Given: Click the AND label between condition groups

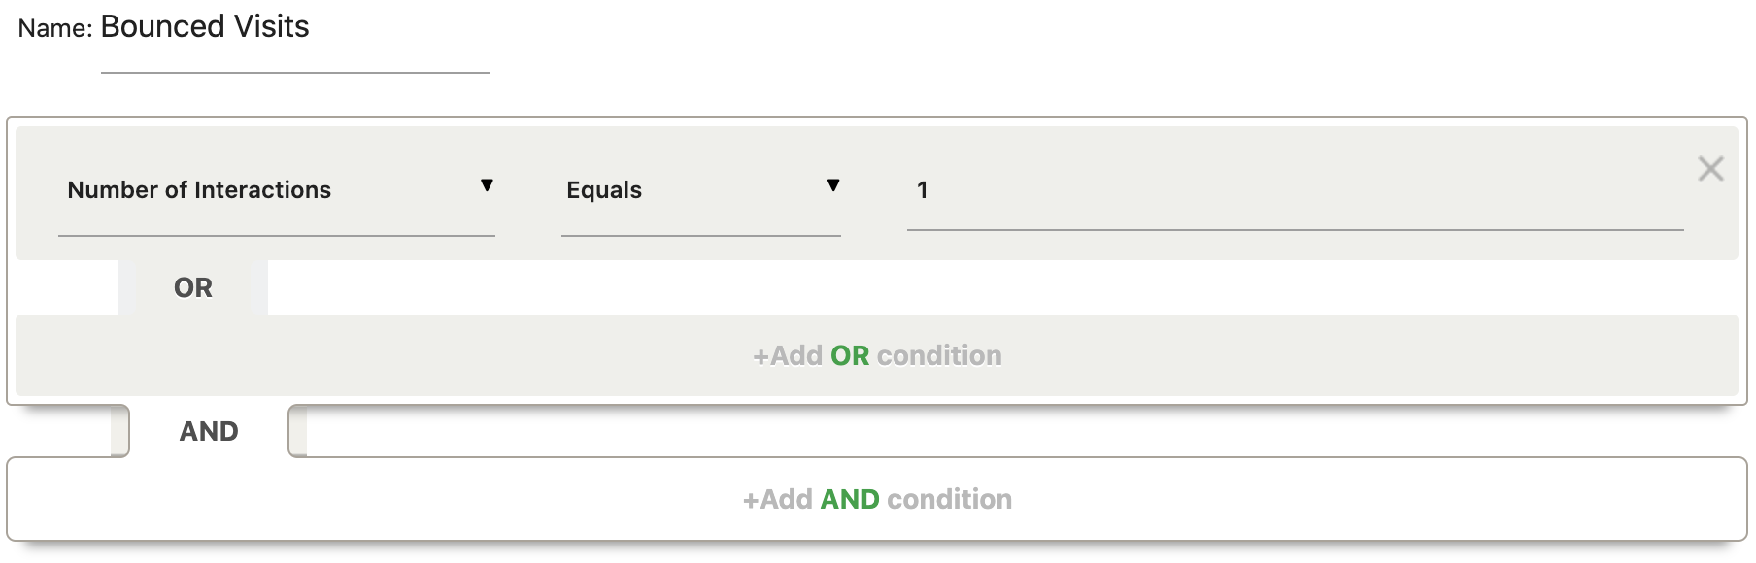Looking at the screenshot, I should point(210,430).
